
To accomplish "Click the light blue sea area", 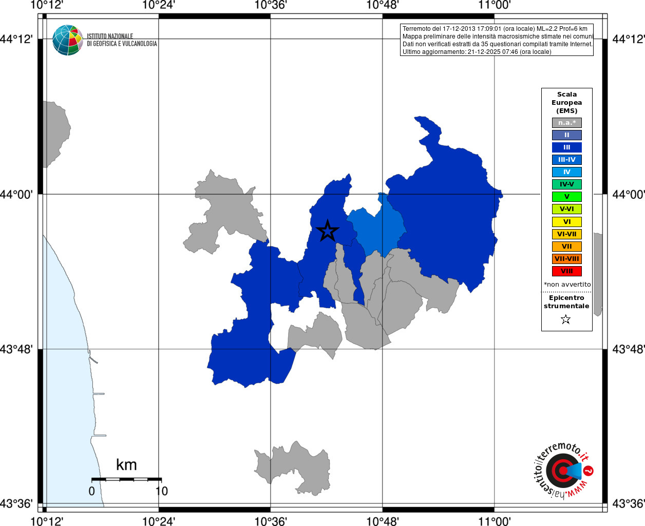I will (x=64, y=390).
